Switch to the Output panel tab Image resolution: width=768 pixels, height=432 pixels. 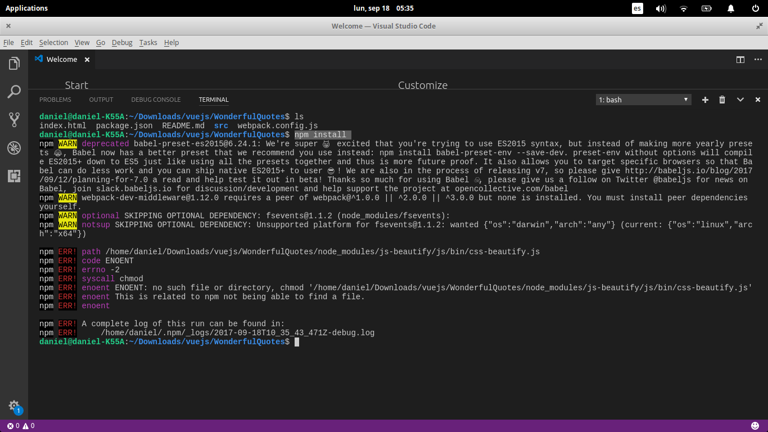(x=101, y=100)
